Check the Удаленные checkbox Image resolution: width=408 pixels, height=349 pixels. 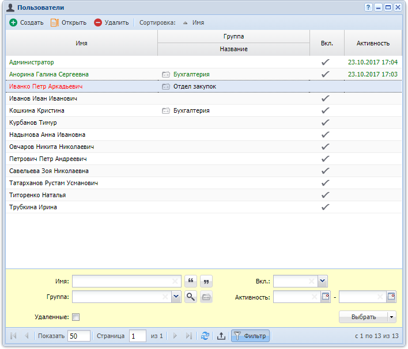click(x=75, y=317)
